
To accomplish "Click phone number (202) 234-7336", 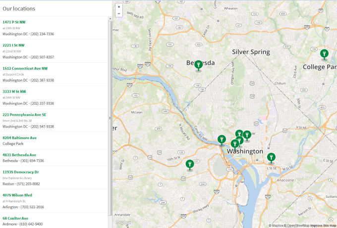I will tap(42, 34).
